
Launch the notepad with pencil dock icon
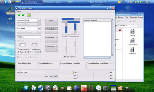click(x=70, y=88)
